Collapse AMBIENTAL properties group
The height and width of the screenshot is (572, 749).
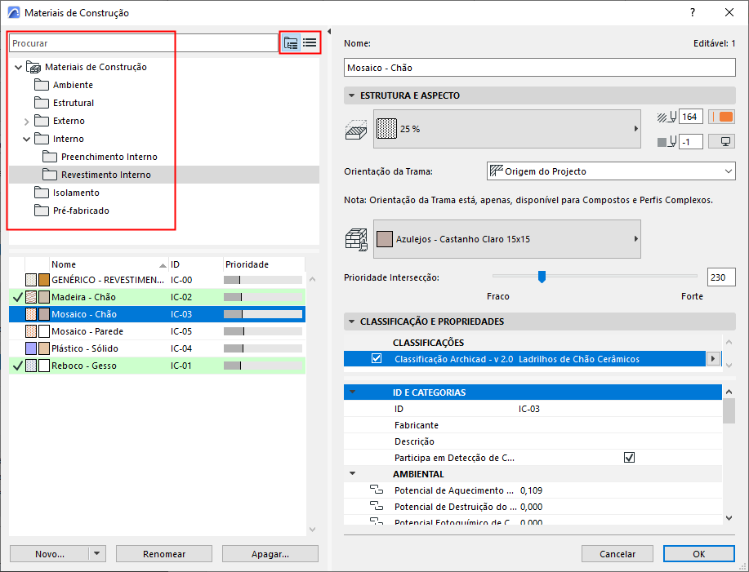353,474
